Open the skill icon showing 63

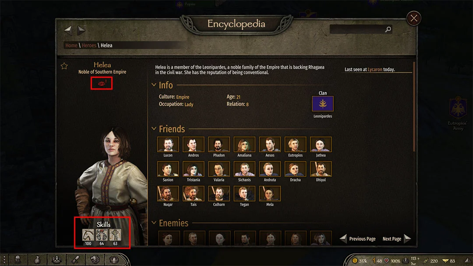(115, 234)
